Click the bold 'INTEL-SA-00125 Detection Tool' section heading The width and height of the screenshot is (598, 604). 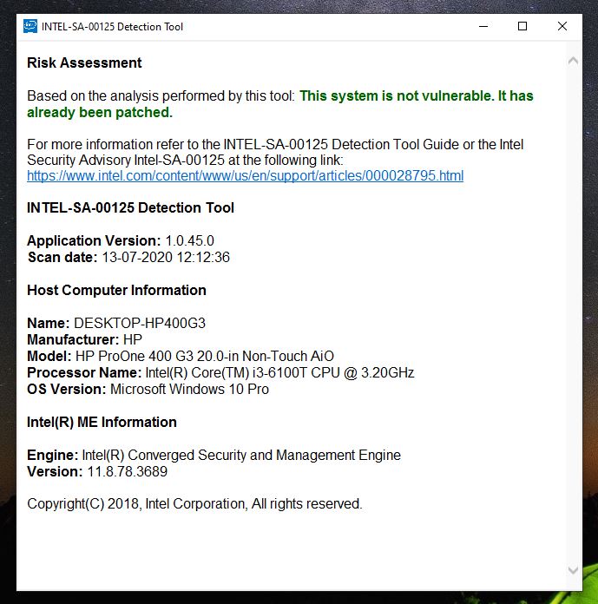point(130,208)
